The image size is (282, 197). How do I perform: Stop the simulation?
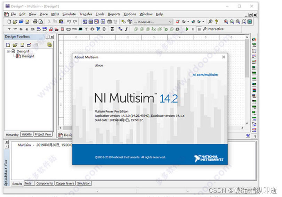click(199, 29)
